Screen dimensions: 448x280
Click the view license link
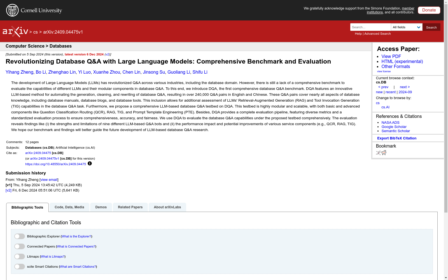384,71
